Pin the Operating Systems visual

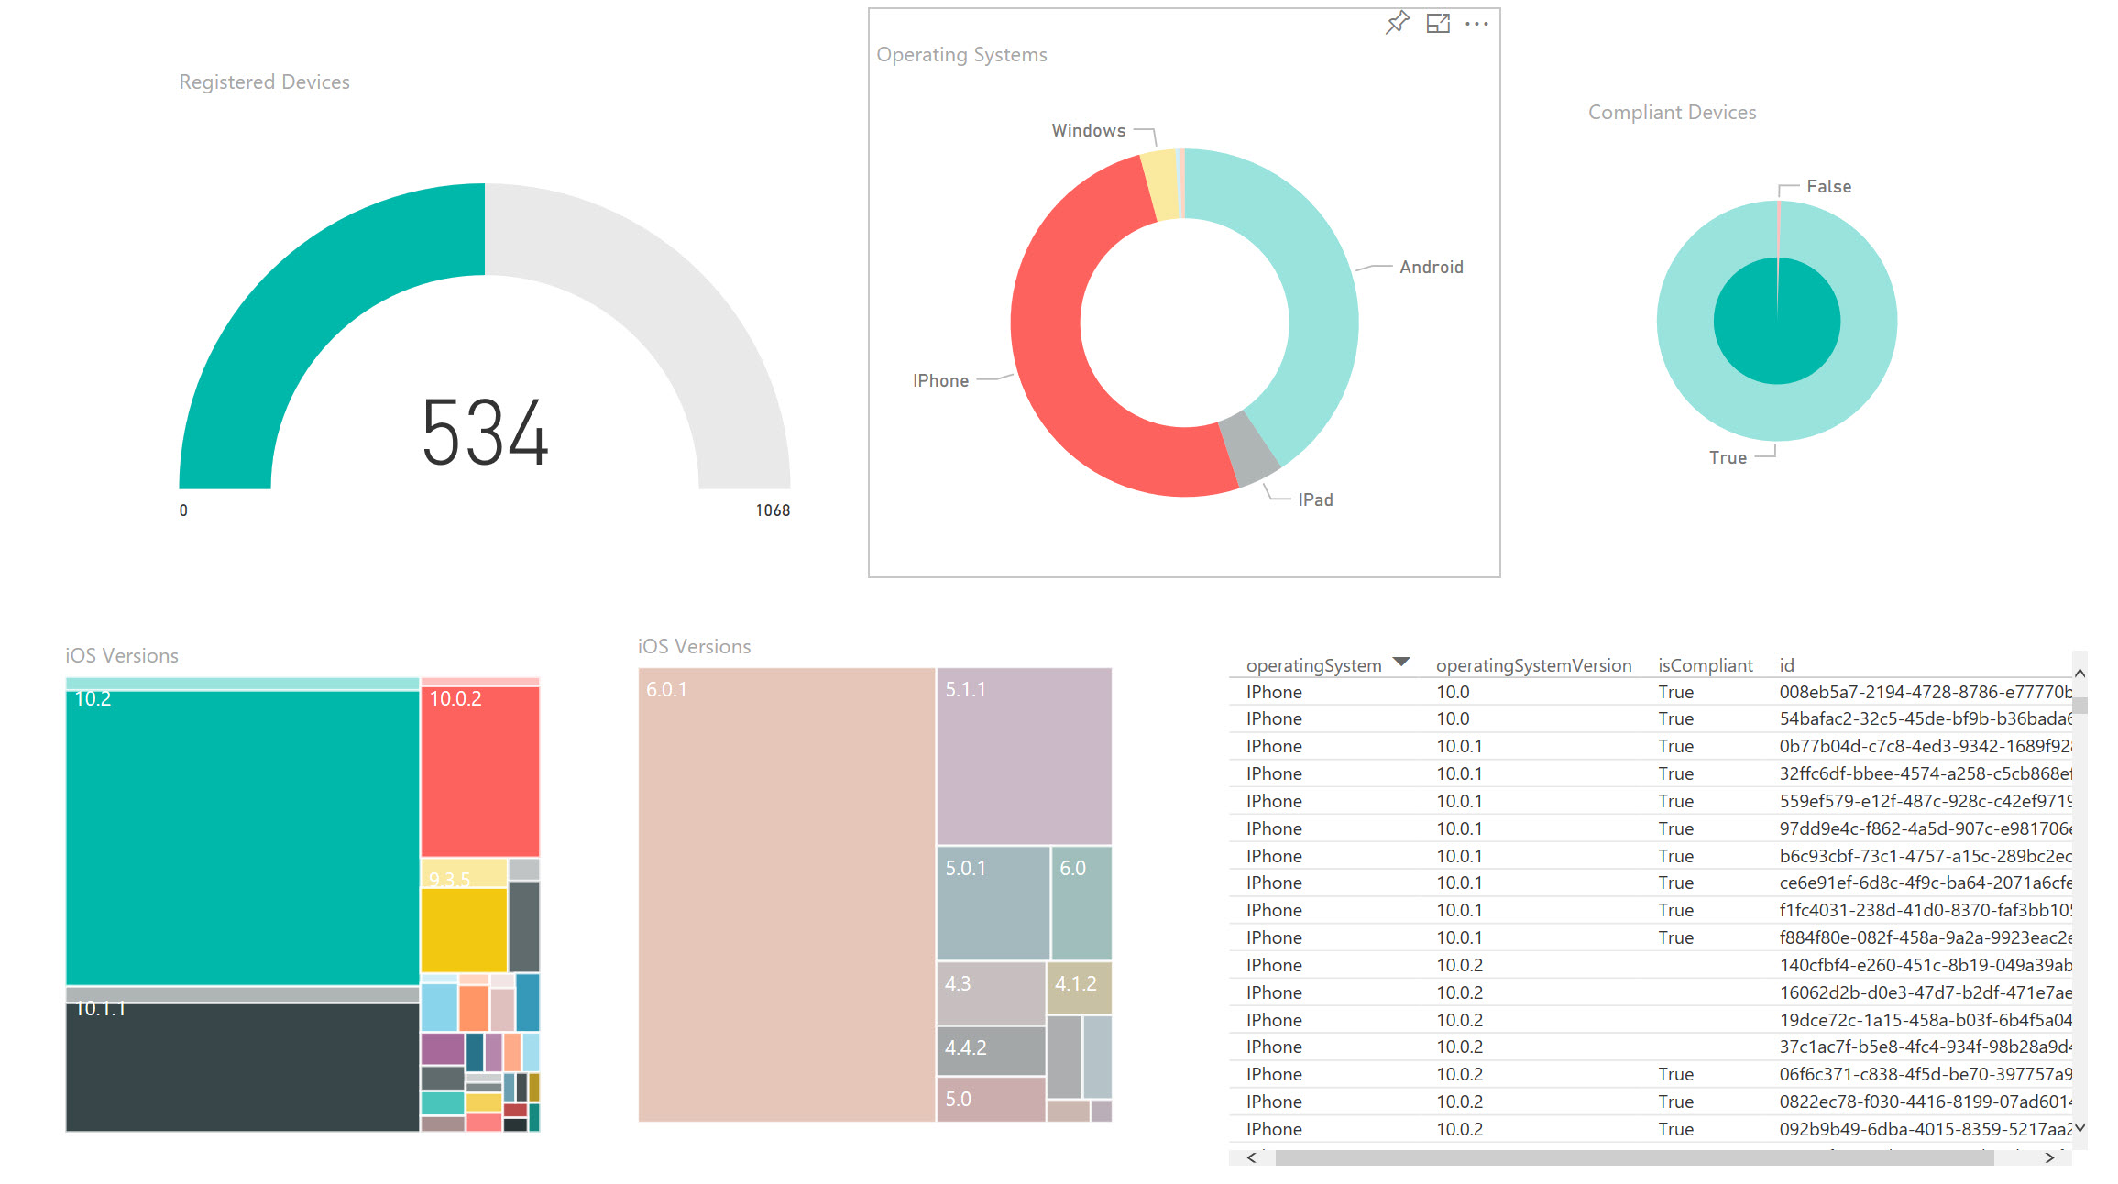click(x=1397, y=23)
